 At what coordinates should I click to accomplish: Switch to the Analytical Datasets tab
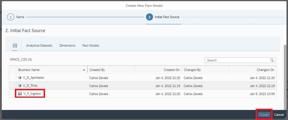tap(39, 45)
